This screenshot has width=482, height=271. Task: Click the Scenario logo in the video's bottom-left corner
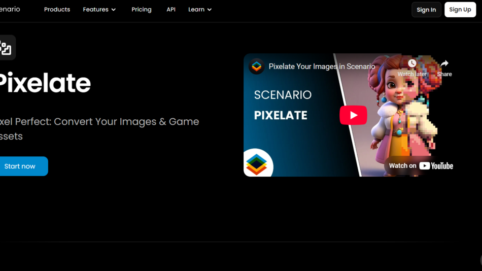coord(257,163)
